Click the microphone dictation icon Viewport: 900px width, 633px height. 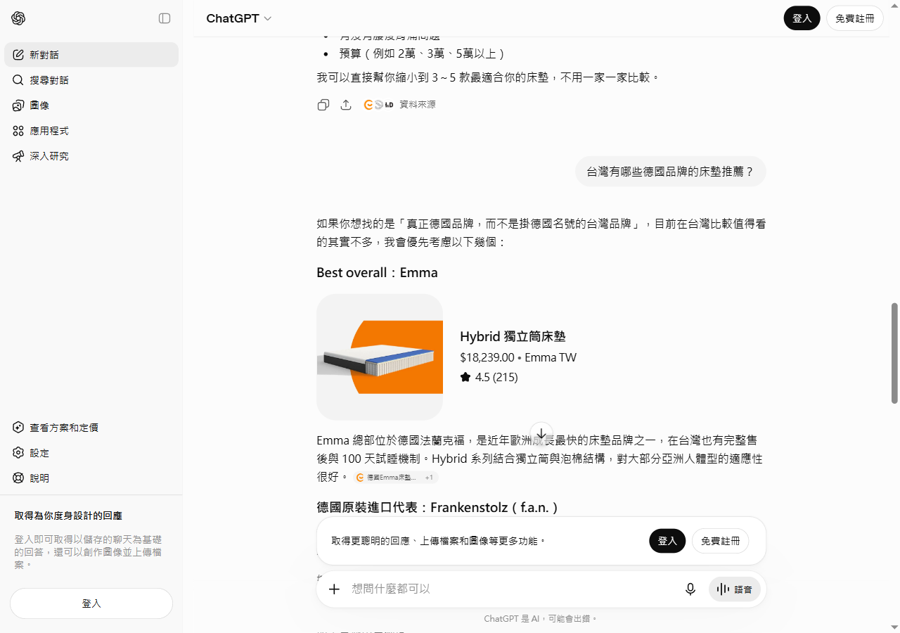click(690, 589)
